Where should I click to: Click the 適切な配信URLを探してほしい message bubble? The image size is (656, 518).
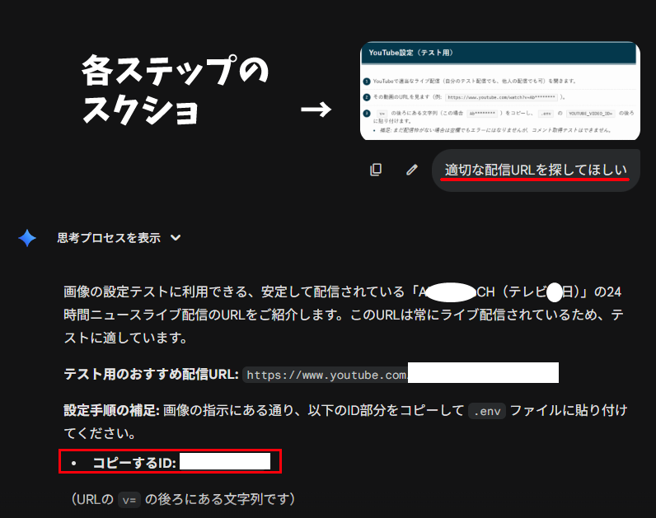(x=536, y=170)
